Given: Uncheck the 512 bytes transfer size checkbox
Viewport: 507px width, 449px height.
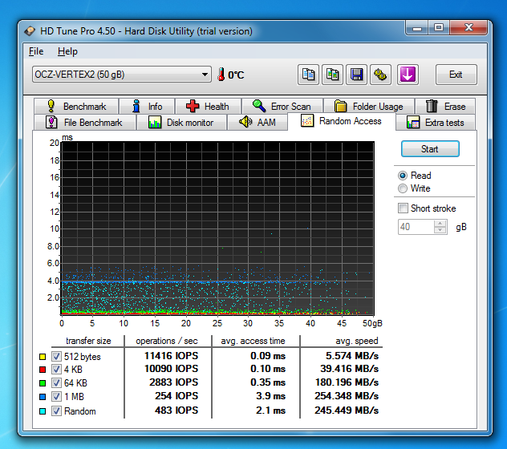Looking at the screenshot, I should [x=56, y=357].
